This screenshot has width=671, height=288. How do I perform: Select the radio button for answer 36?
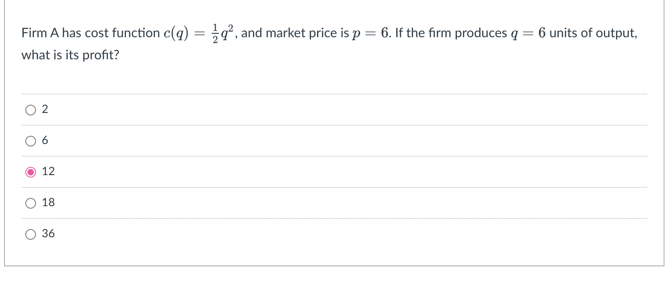(x=31, y=234)
